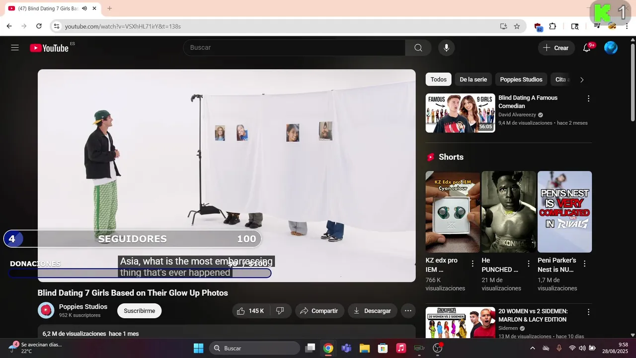
Task: Select the partially visible Cita chip
Action: [561, 80]
